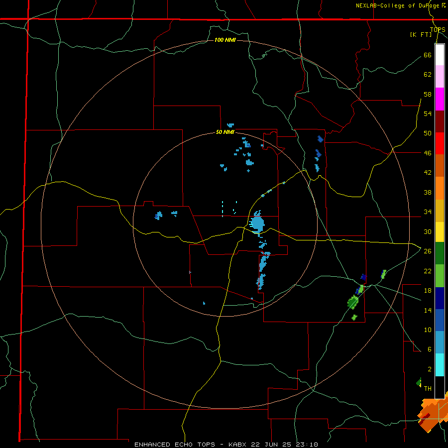Click the legend value '22'
This screenshot has height=448, width=448.
[x=428, y=271]
